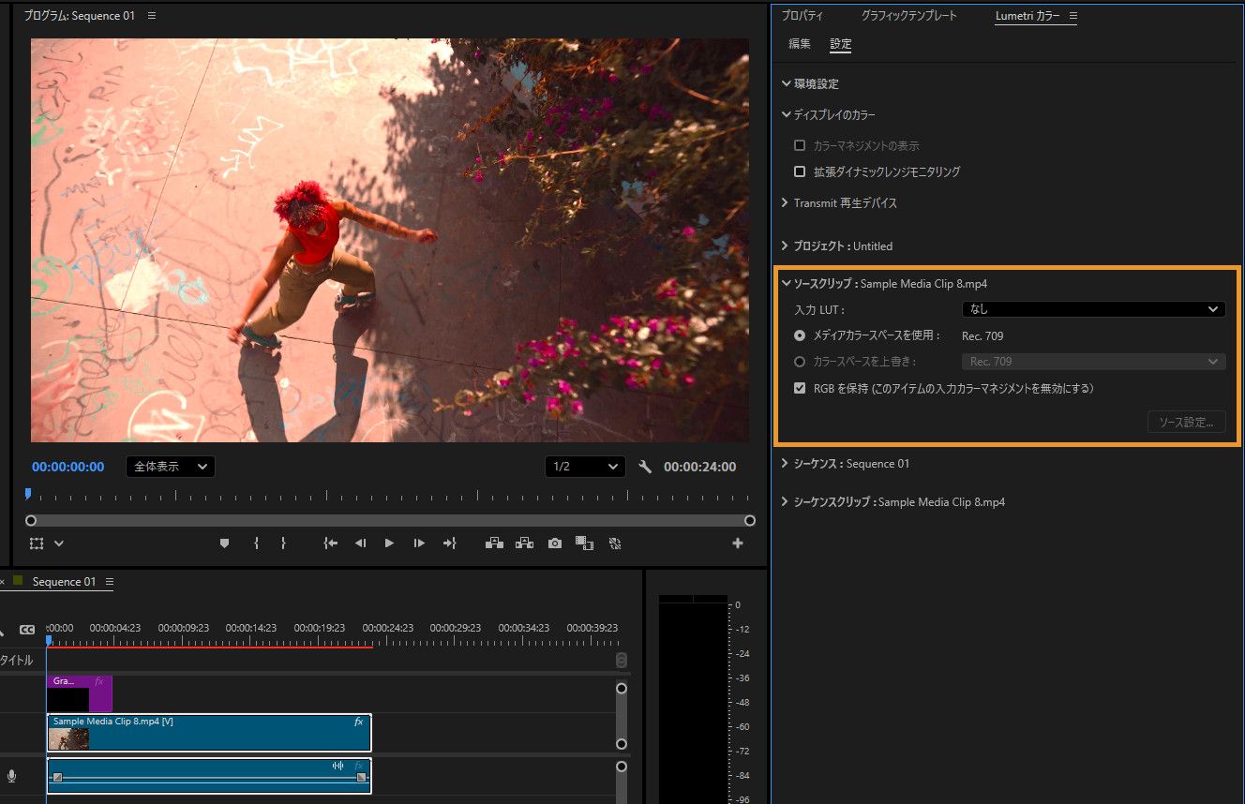The width and height of the screenshot is (1245, 804).
Task: Open the wrench settings icon in the monitor
Action: click(645, 467)
